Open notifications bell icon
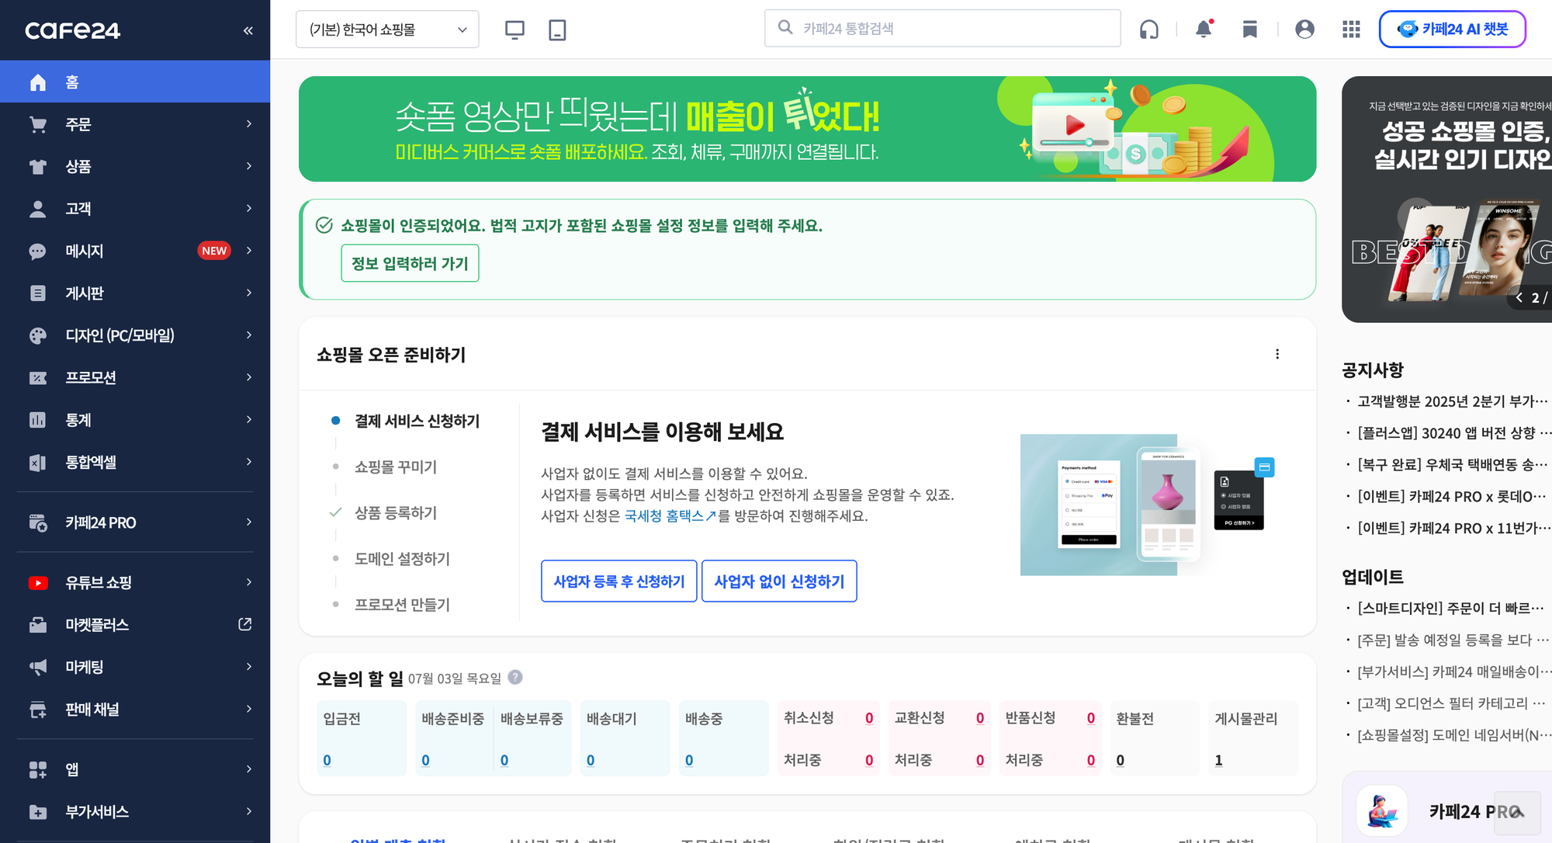Viewport: 1552px width, 843px height. [1204, 29]
